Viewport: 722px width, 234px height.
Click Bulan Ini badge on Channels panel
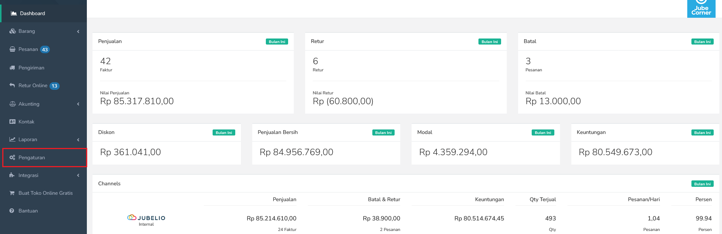point(702,184)
